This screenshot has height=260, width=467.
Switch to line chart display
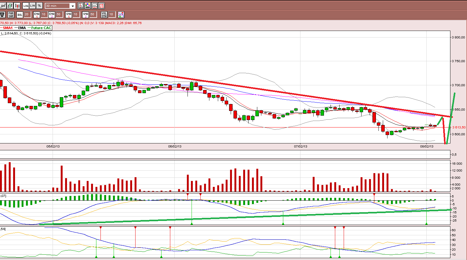coord(3,6)
